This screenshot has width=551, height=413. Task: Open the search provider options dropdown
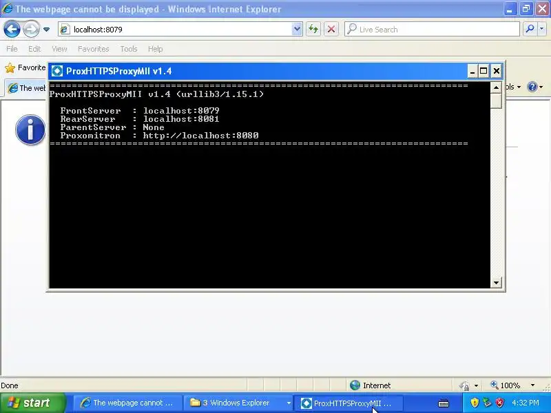point(541,29)
